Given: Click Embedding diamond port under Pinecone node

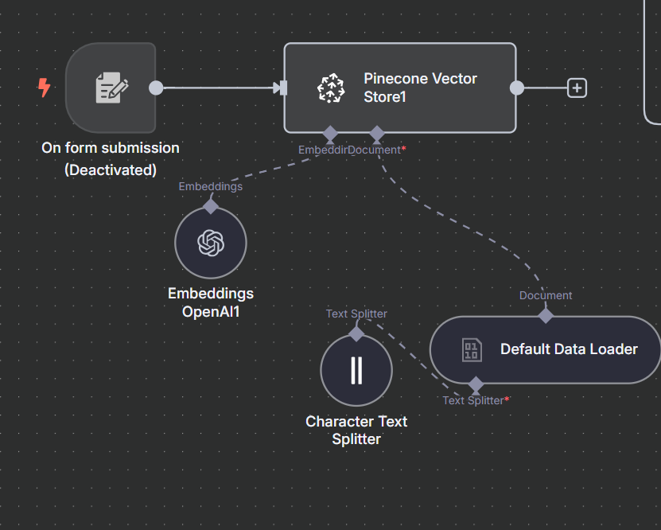Looking at the screenshot, I should (330, 134).
